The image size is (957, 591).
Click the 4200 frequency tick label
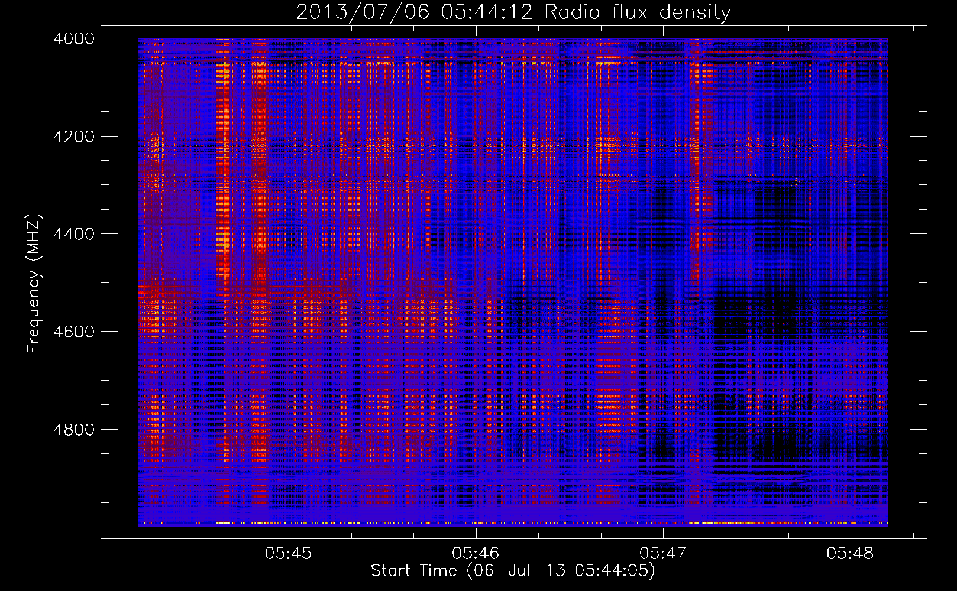74,137
